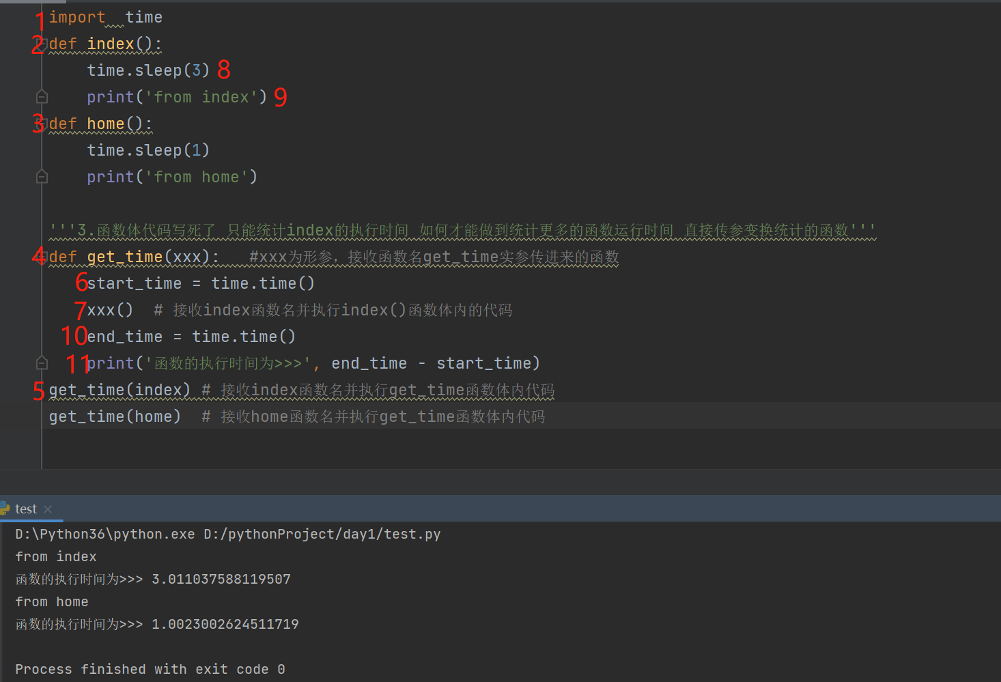Click 'Process finished with exit code 0'
This screenshot has width=1001, height=682.
(x=150, y=670)
